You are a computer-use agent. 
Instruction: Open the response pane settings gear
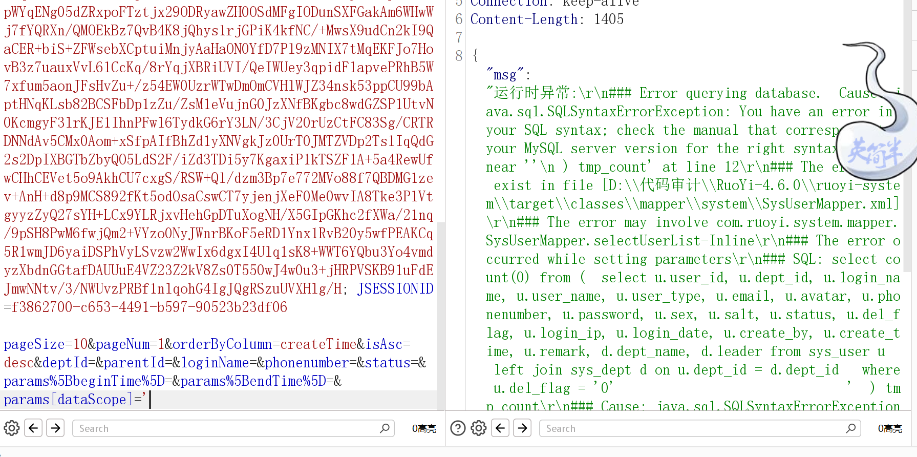point(479,428)
